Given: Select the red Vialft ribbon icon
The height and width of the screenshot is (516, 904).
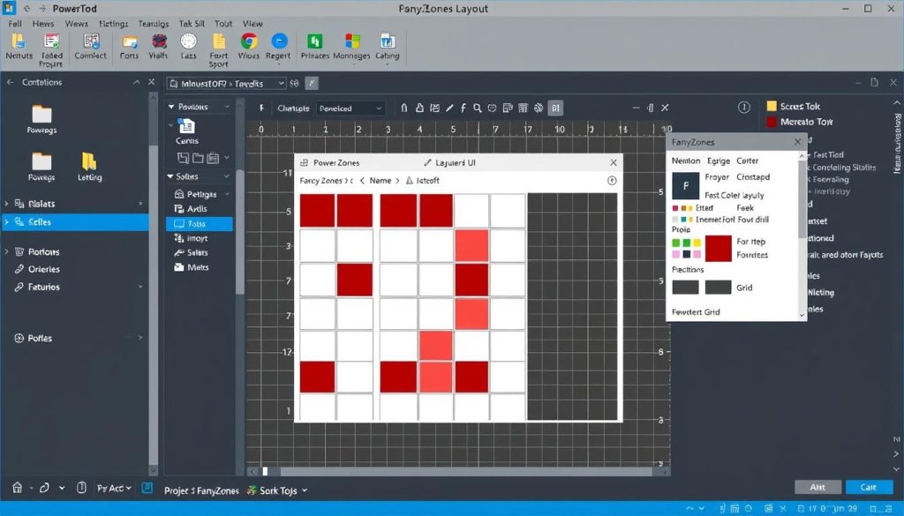Looking at the screenshot, I should (159, 41).
